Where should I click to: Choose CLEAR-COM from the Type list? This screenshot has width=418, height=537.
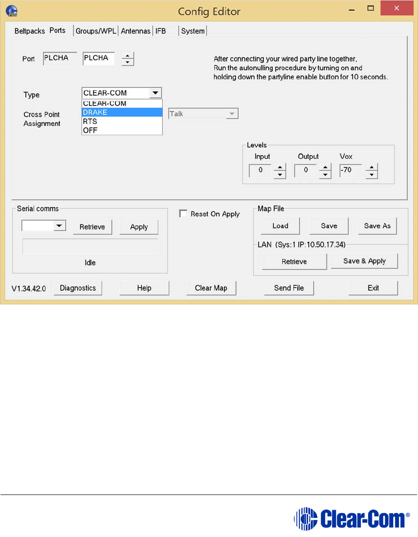[121, 103]
